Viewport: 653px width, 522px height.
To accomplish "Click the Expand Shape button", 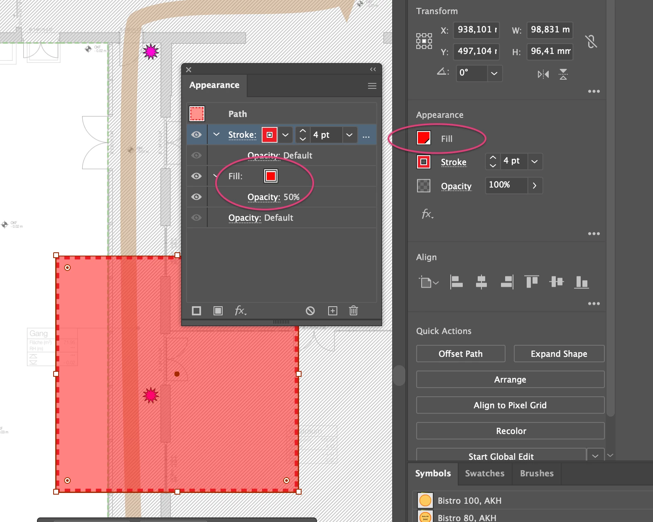I will (559, 354).
